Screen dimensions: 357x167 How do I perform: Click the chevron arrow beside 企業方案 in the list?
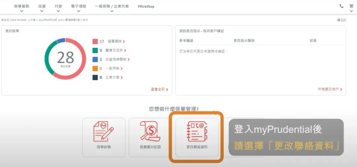pos(122,77)
